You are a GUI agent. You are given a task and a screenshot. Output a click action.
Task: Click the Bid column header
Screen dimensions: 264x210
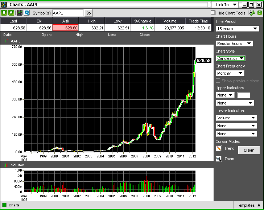40,21
